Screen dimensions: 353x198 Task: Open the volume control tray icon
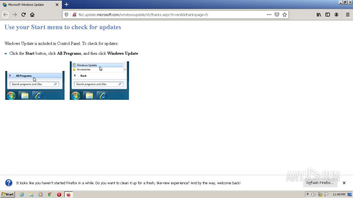[x=314, y=194]
